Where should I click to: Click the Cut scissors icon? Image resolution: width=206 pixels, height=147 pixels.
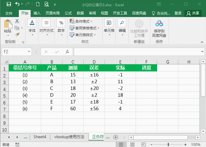click(17, 21)
